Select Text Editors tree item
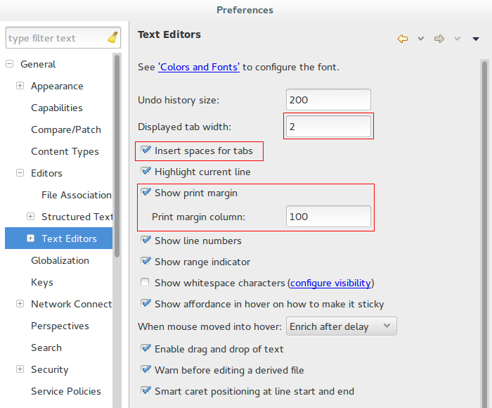492x408 pixels. 69,238
